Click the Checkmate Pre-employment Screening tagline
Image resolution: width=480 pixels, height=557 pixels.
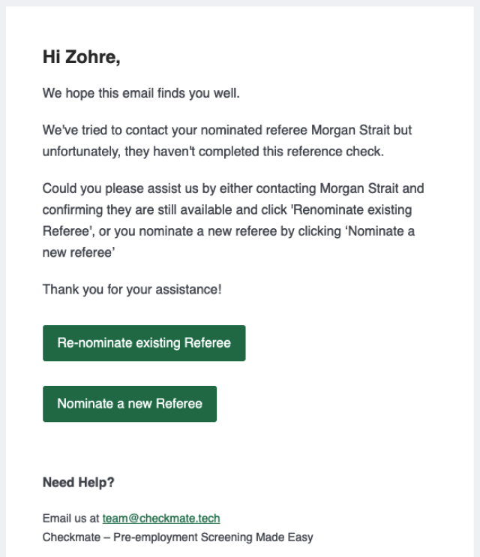tap(178, 537)
